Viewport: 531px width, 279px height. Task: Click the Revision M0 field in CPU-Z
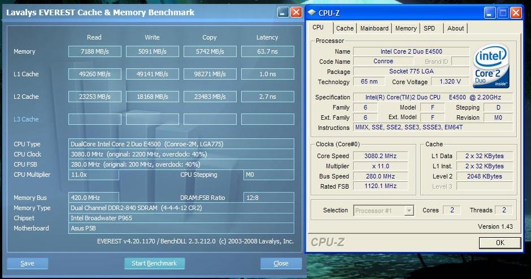pyautogui.click(x=498, y=117)
